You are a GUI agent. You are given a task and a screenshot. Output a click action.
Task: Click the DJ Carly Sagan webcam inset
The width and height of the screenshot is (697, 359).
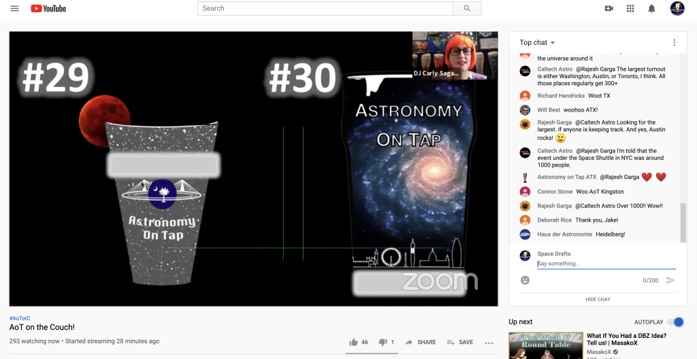[455, 56]
